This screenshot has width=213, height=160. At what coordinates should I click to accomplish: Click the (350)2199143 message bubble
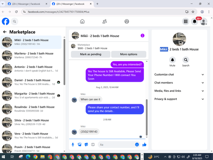(89, 131)
